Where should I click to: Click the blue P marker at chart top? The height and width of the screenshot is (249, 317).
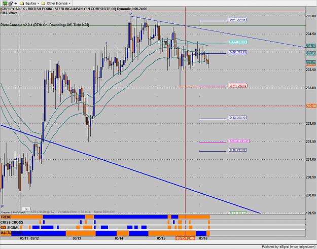(130, 14)
